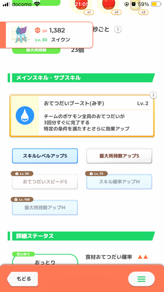
Task: Go back with もどる button
Action: [22, 279]
